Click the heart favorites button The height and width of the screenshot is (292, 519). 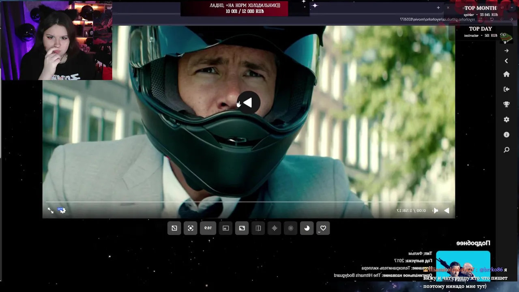tap(323, 228)
